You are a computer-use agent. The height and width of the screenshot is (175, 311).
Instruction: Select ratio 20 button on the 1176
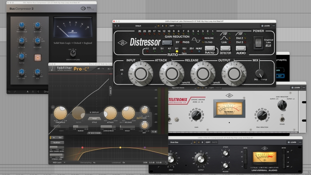pos(246,152)
